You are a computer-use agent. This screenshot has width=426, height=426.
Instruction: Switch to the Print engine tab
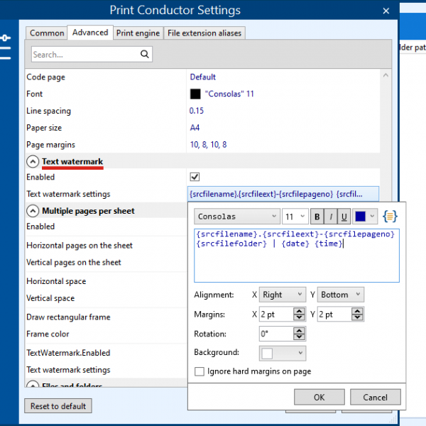tap(138, 33)
